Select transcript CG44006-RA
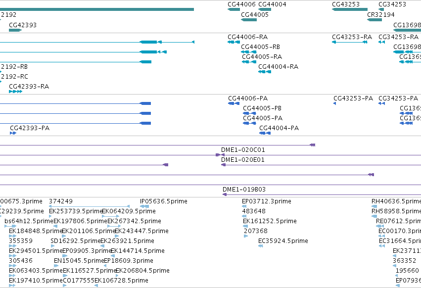Image resolution: width=421 pixels, height=288 pixels. [247, 37]
